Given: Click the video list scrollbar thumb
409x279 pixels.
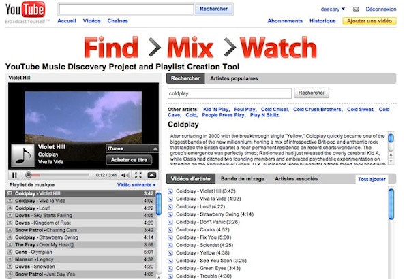Looking at the screenshot, I should tap(391, 205).
